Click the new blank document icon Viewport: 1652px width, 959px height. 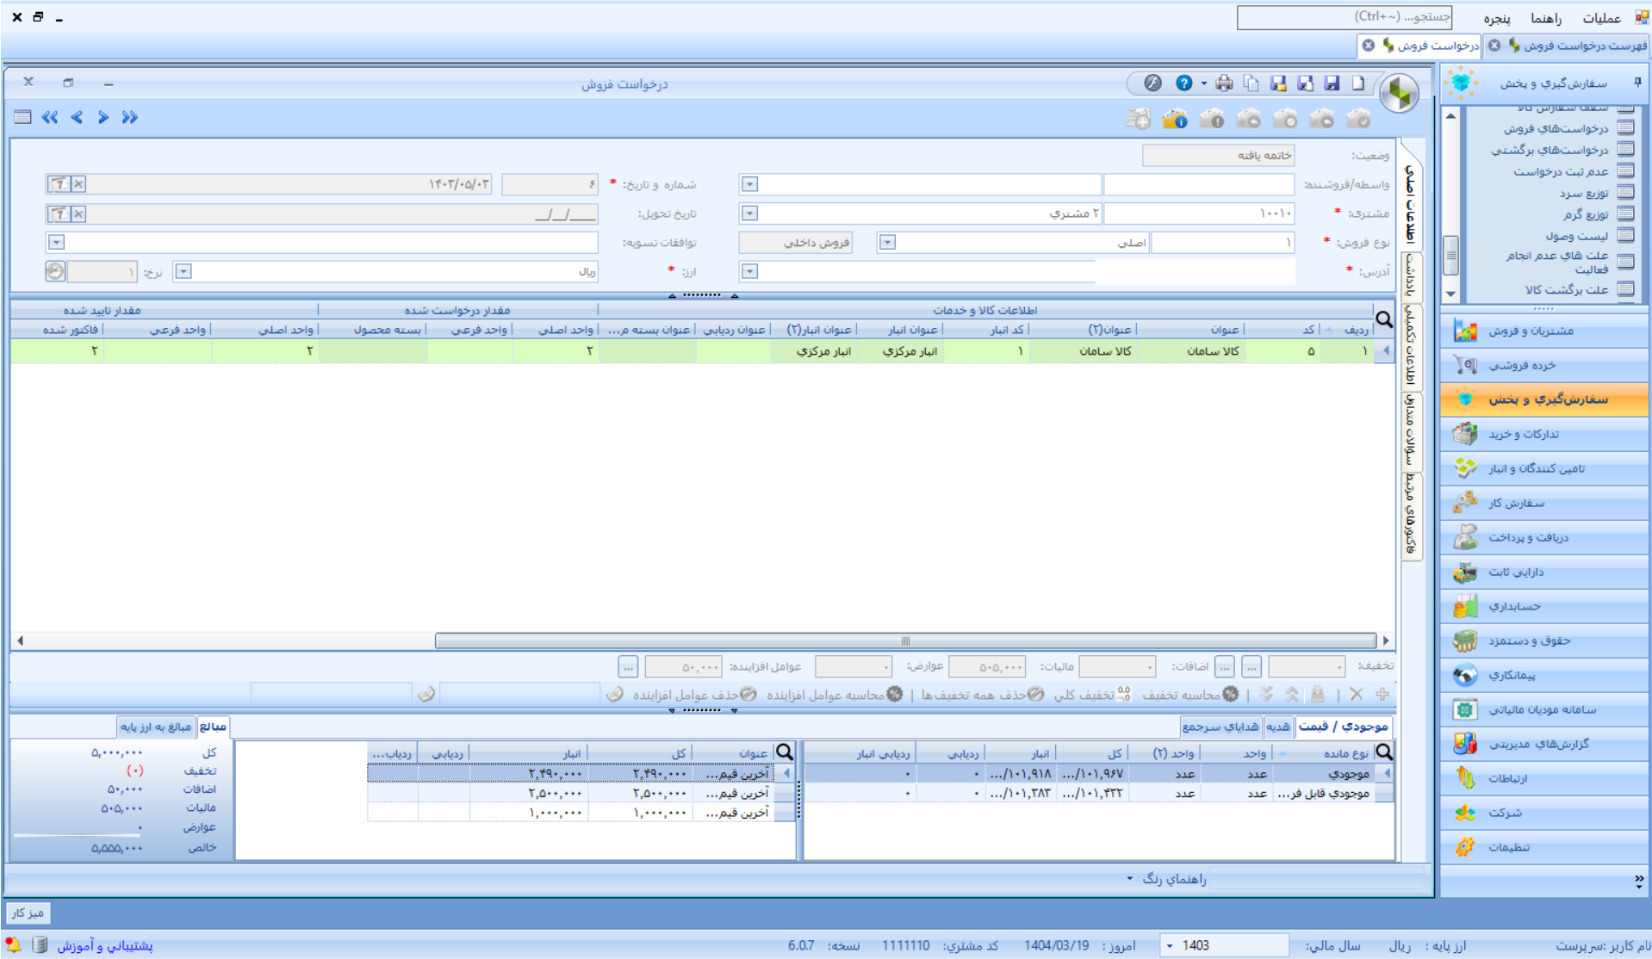[x=1358, y=84]
